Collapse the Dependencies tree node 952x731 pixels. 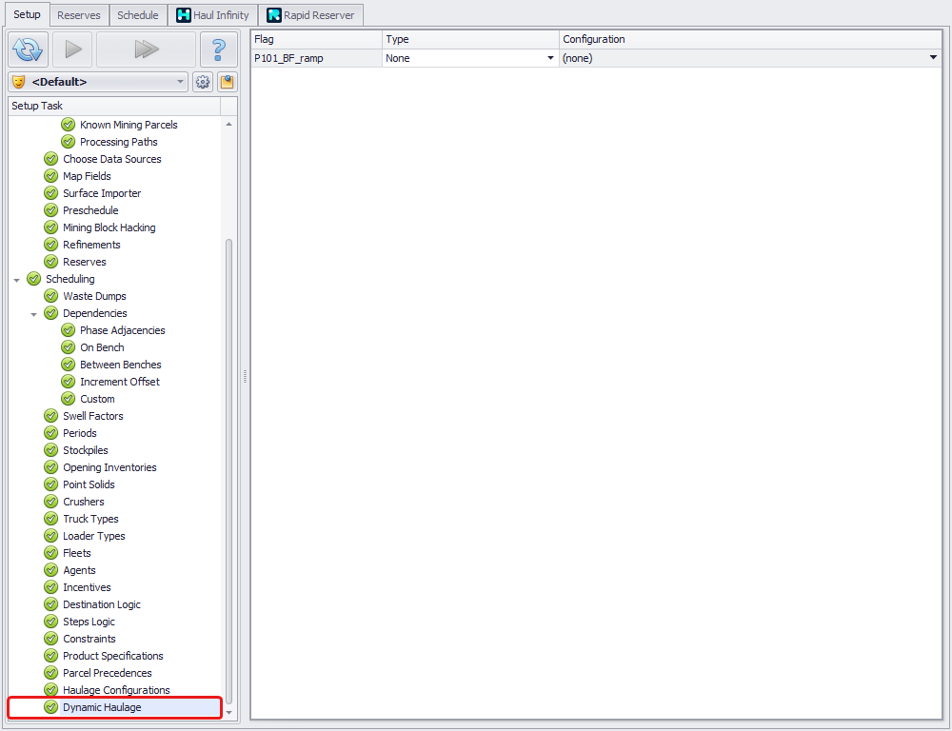[34, 314]
